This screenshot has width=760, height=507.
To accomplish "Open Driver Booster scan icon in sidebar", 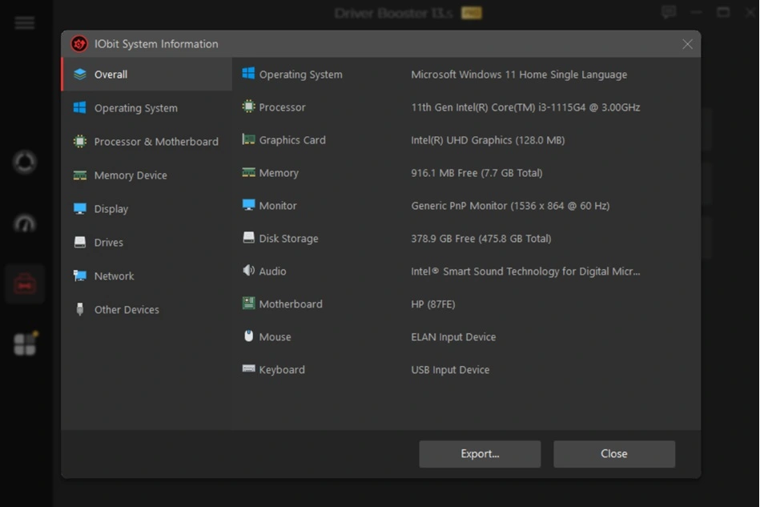I will [x=25, y=162].
